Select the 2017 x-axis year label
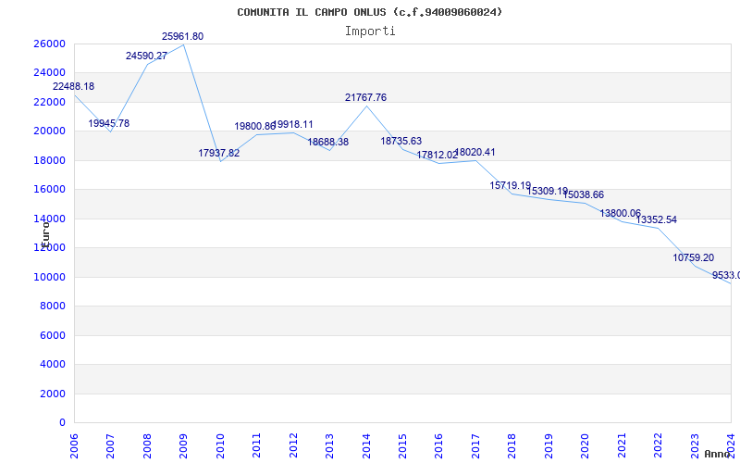This screenshot has width=740, height=463. pos(475,445)
